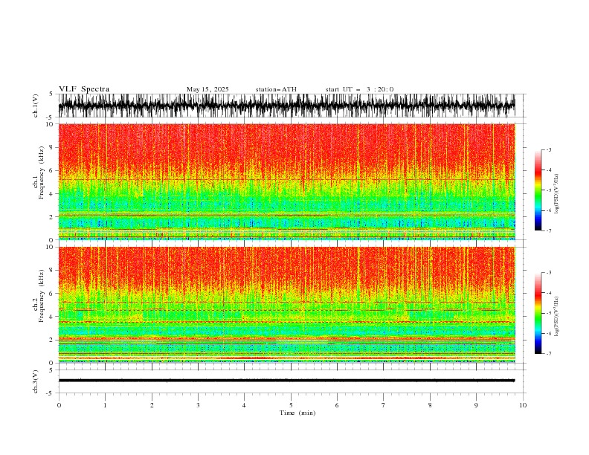Viewport: 589px width, 455px height.
Task: Click the "-3" tick on lower color bar
Action: coord(549,273)
